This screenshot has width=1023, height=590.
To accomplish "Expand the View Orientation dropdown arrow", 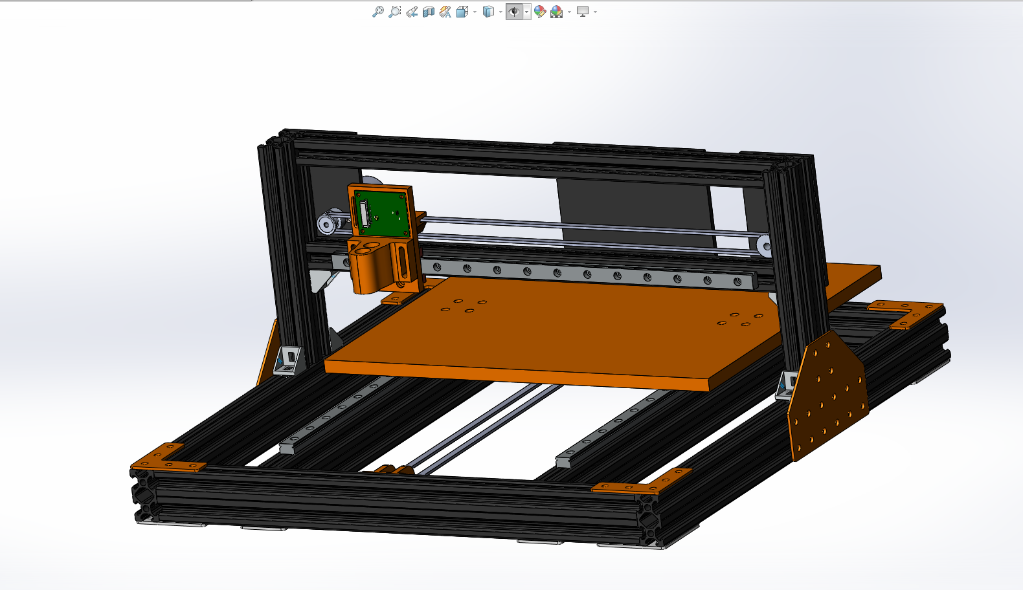I will (475, 12).
